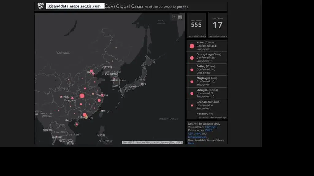Open the Dingxiangyuan data source link
The width and height of the screenshot is (314, 176).
(x=197, y=137)
